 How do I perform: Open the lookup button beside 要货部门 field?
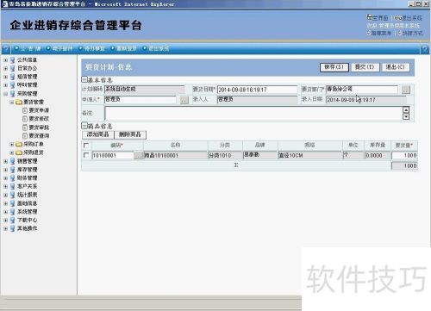[406, 90]
